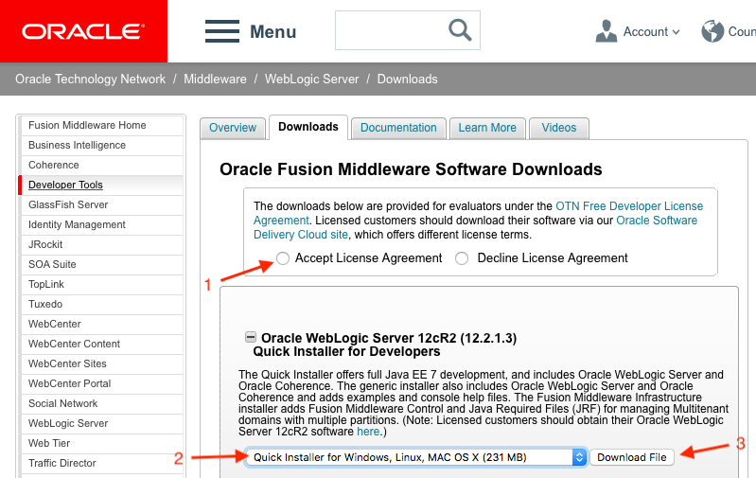Open the Quick Installer platform dropdown
The image size is (756, 478).
coord(416,457)
